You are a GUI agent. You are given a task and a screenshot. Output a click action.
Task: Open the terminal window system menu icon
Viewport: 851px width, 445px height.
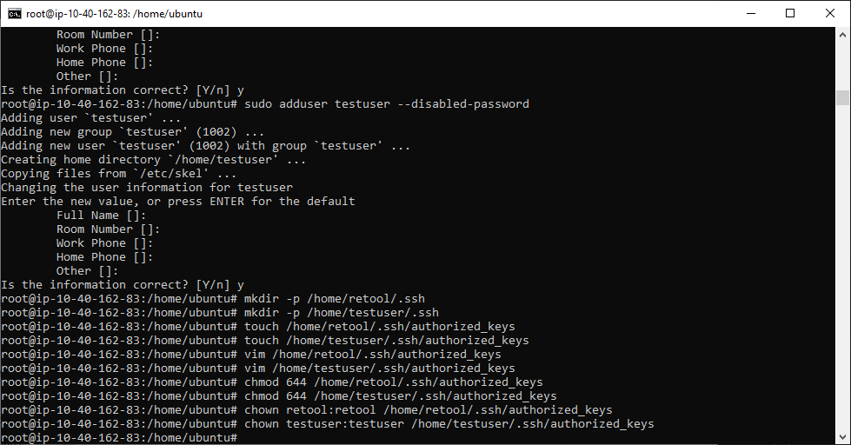14,14
